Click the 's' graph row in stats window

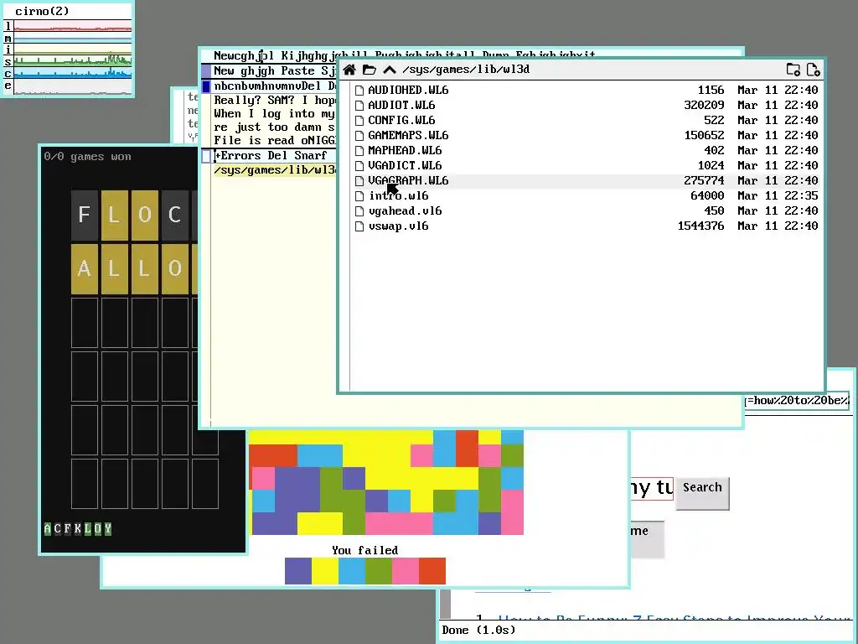68,61
